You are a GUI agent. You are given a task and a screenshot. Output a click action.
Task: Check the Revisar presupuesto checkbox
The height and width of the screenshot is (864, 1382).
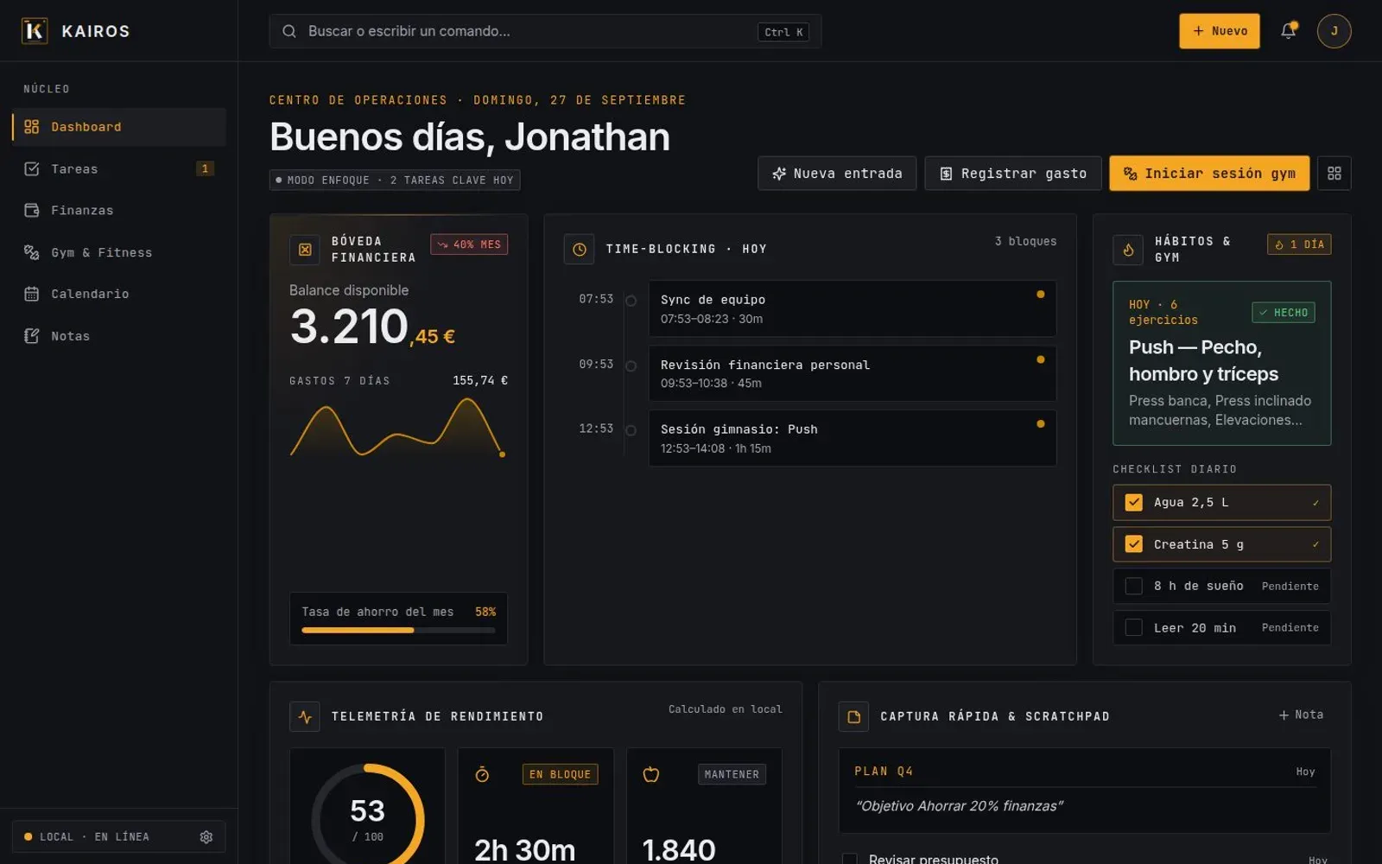click(x=850, y=859)
